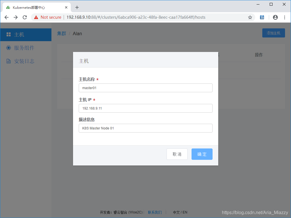This screenshot has height=218, width=291.
Task: Click the browser forward arrow
Action: pyautogui.click(x=16, y=17)
